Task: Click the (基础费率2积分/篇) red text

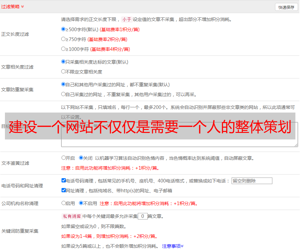Action: (107, 39)
